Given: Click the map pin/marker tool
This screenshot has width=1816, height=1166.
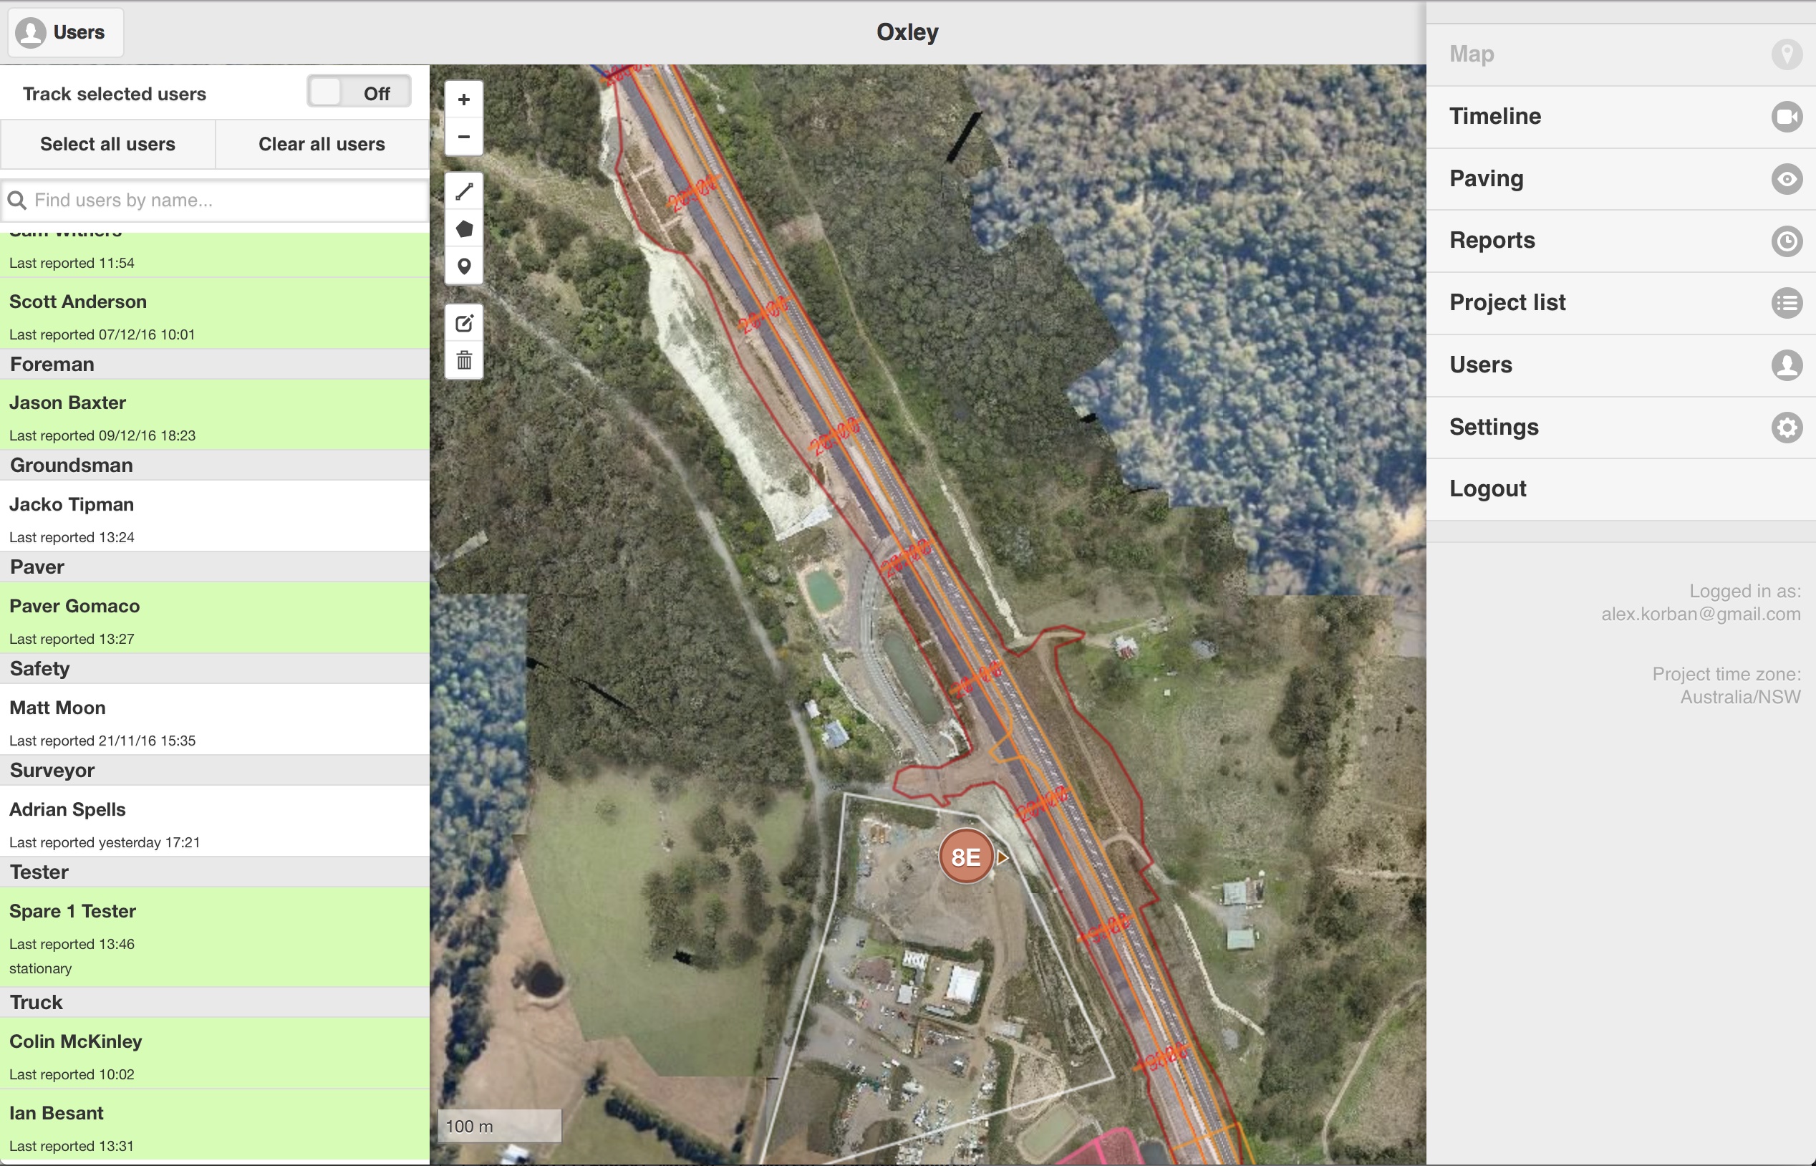Looking at the screenshot, I should [x=463, y=265].
